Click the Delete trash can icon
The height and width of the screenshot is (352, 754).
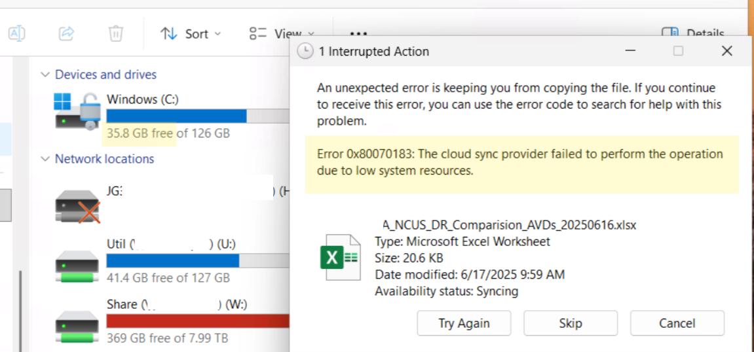click(x=115, y=33)
